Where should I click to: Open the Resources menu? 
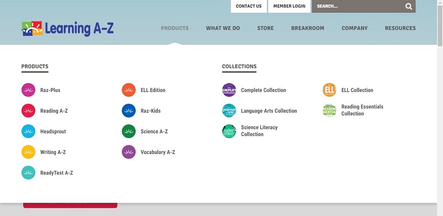pyautogui.click(x=400, y=28)
